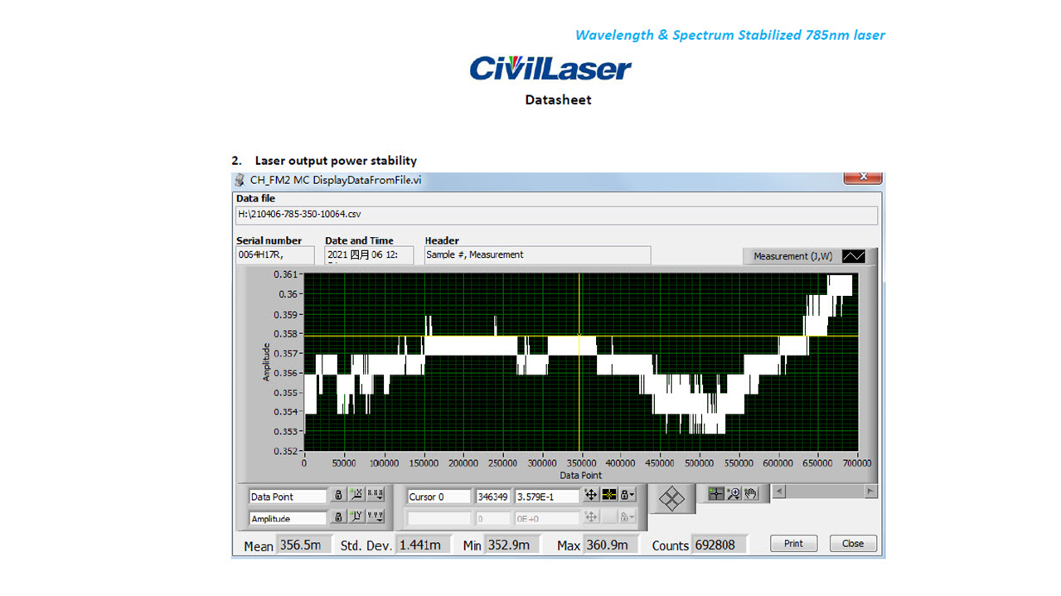Open the X-axis scale format icon
The width and height of the screenshot is (1061, 596).
(375, 496)
